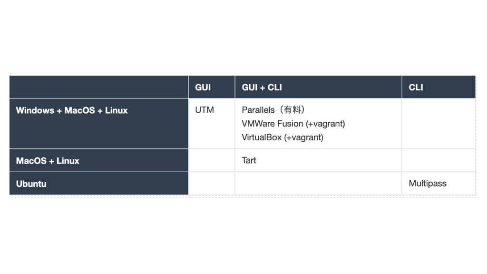Viewport: 487px width, 274px height.
Task: Click the Multipass cell
Action: (428, 183)
